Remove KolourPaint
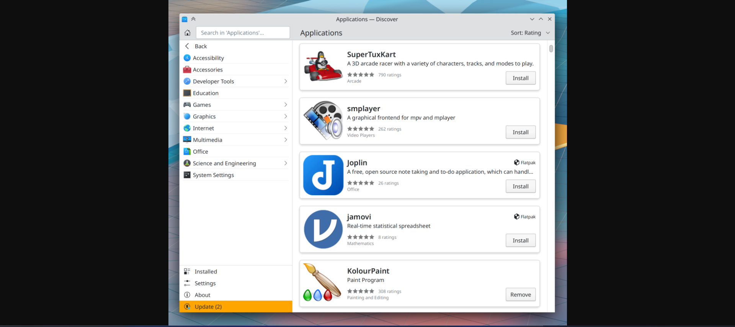Screen dimensions: 735x327 (x=521, y=295)
